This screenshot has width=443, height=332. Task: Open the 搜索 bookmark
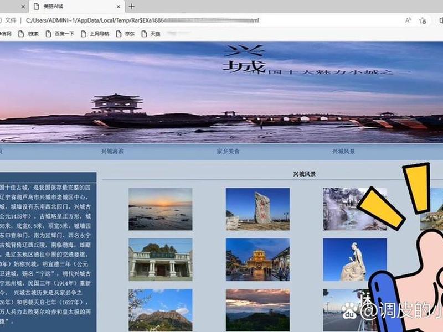click(29, 34)
